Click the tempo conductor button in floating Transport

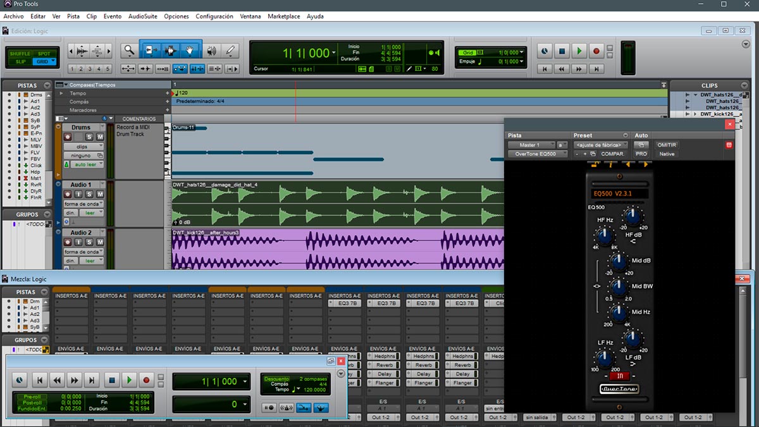click(x=320, y=407)
